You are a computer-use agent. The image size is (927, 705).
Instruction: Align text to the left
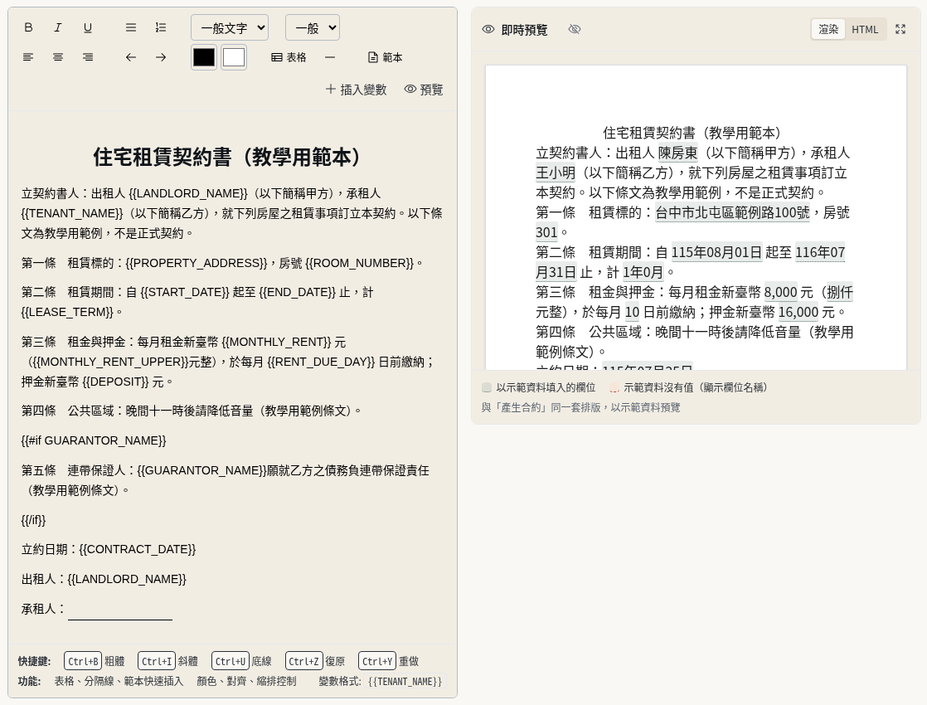click(28, 57)
